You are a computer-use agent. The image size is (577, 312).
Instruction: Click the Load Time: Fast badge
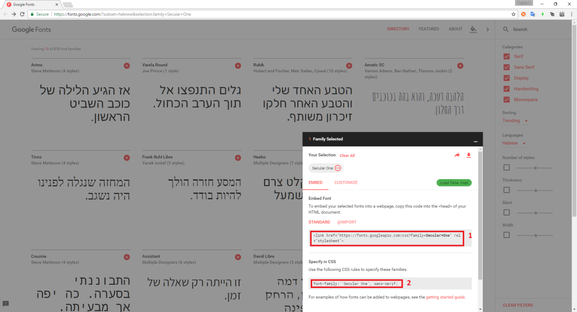click(x=454, y=183)
